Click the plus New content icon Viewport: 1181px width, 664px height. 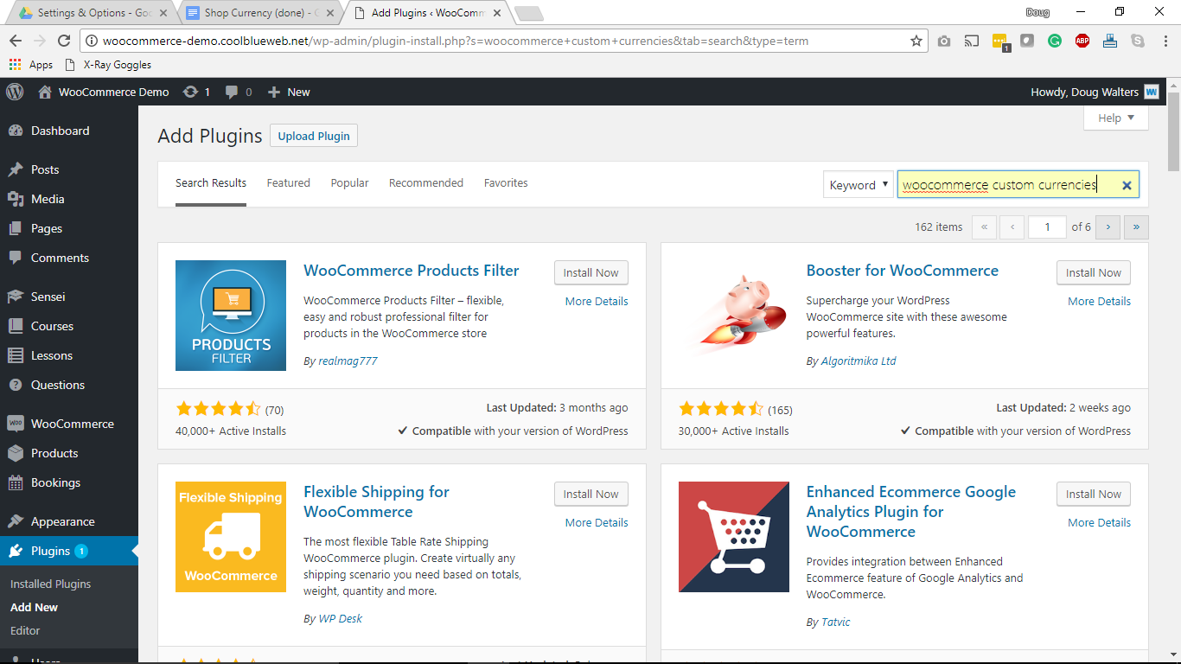click(x=289, y=92)
